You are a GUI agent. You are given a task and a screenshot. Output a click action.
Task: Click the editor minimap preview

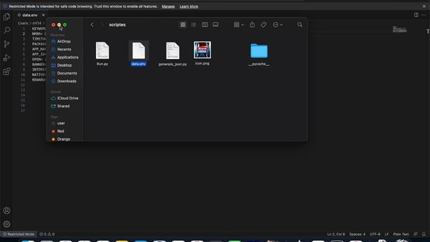click(x=400, y=30)
